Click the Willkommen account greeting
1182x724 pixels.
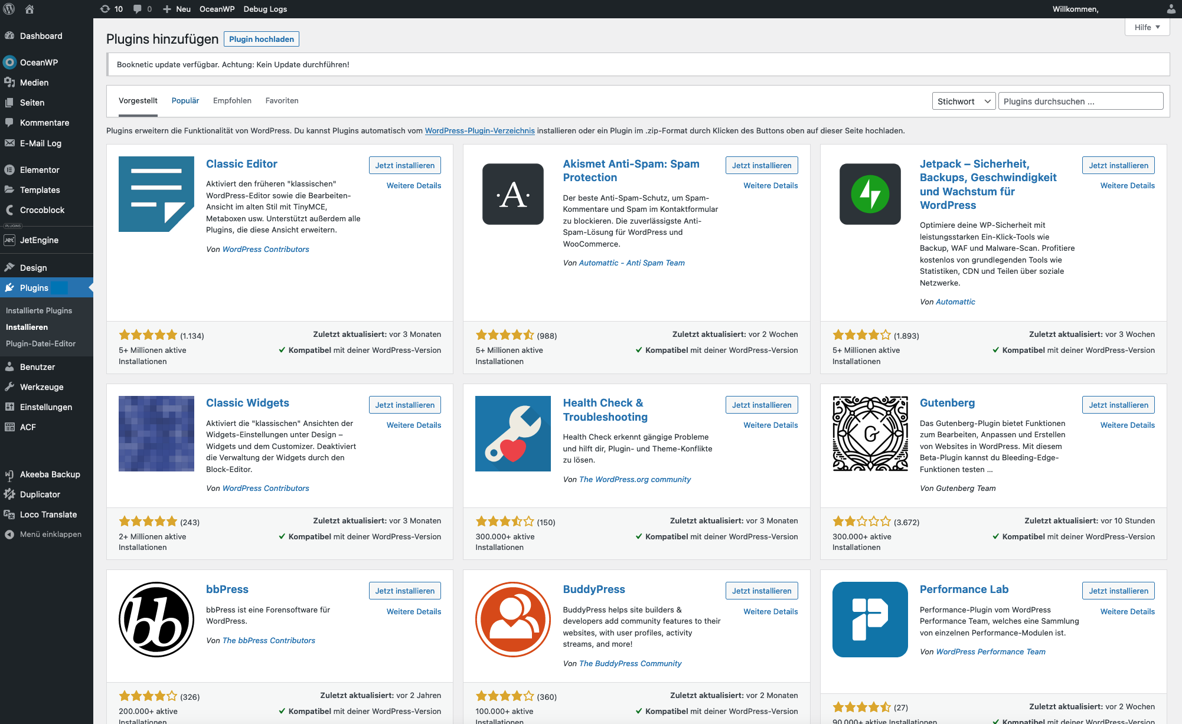click(x=1076, y=9)
